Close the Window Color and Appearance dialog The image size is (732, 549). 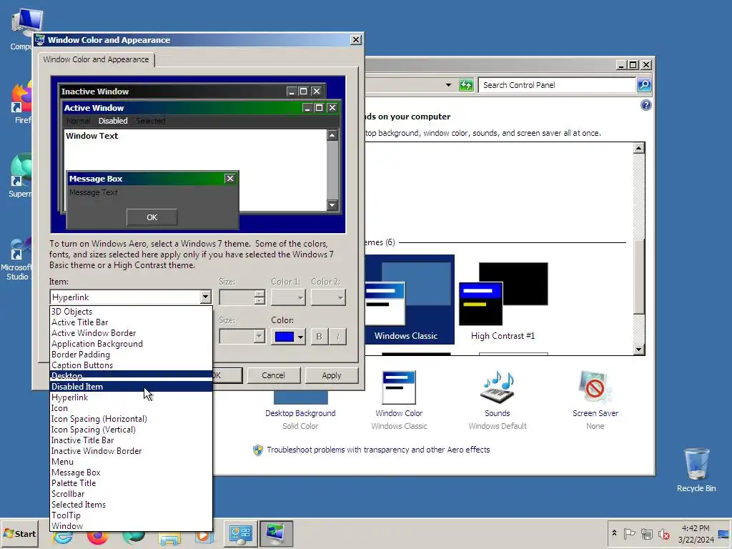(356, 40)
